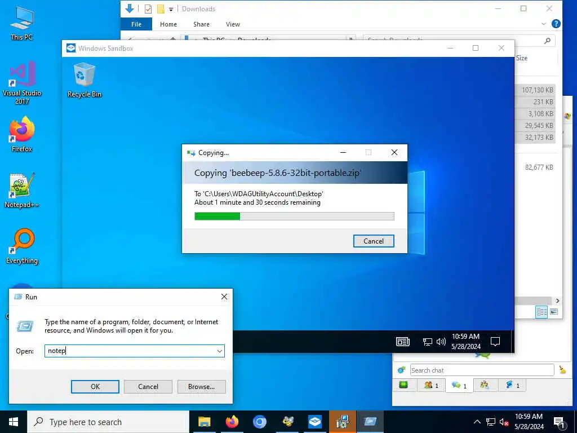Screen dimensions: 577x433
Task: Expand the Explorer ribbon chevron
Action: [544, 24]
